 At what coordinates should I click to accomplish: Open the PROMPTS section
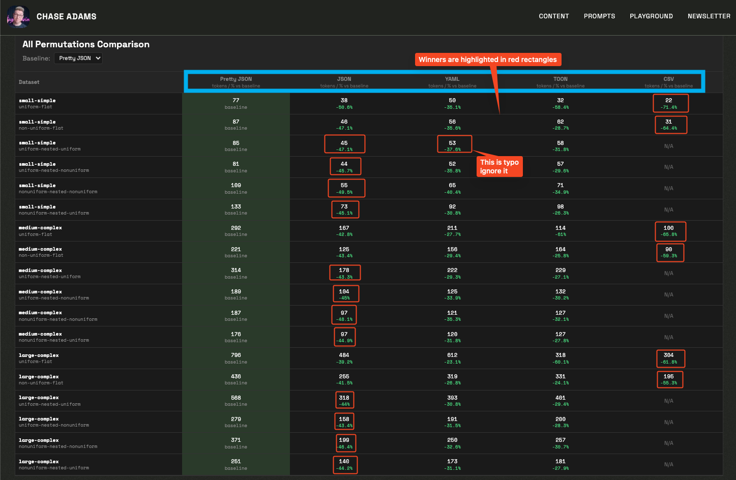tap(599, 16)
